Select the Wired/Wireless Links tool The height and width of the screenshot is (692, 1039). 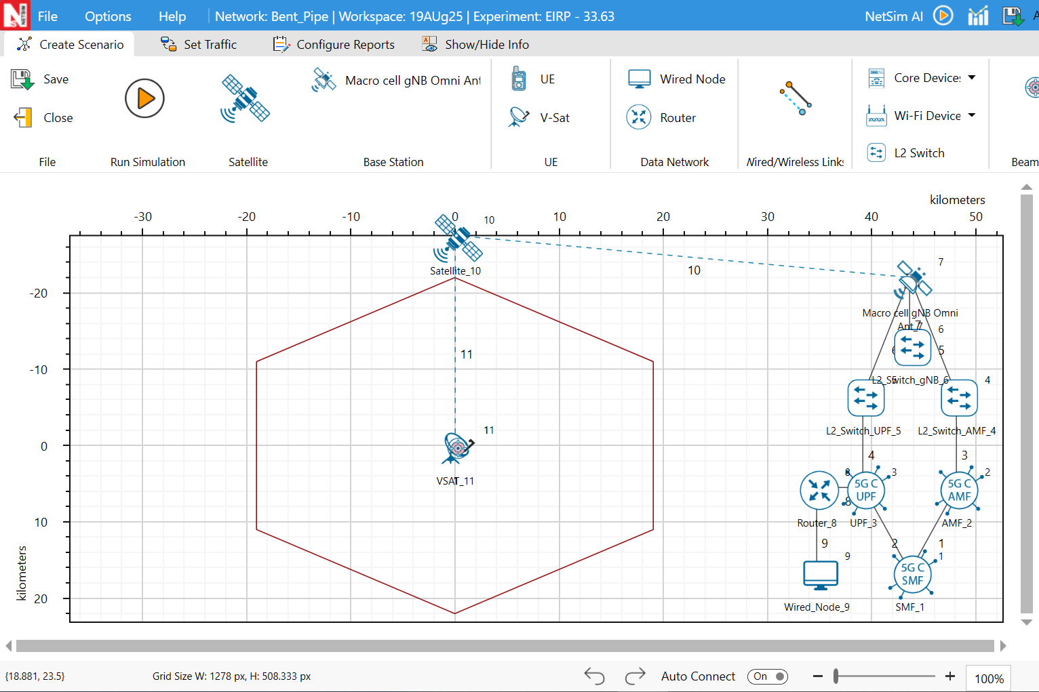(795, 99)
